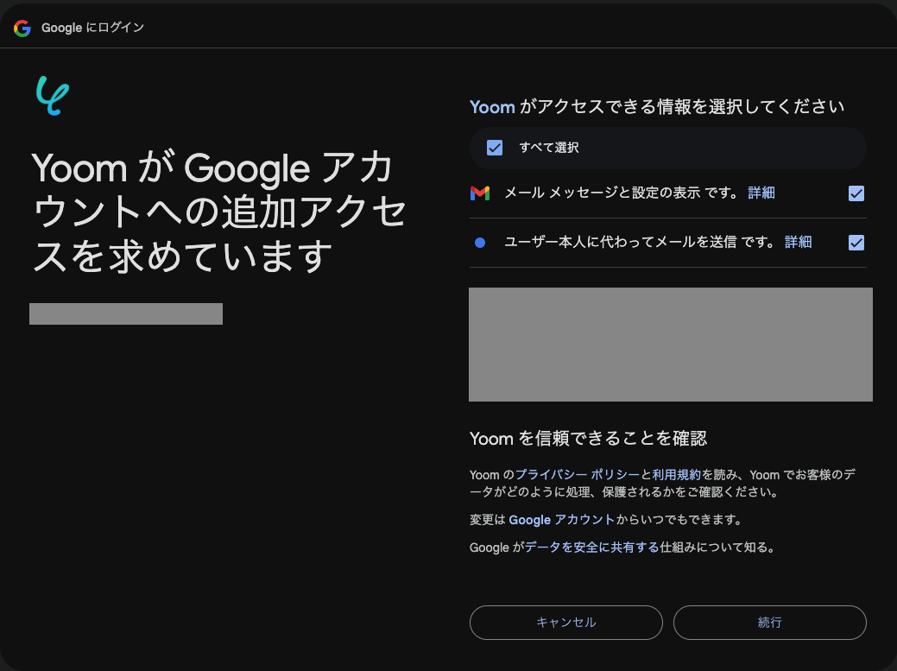897x671 pixels.
Task: Click the 続行 button
Action: [x=770, y=623]
